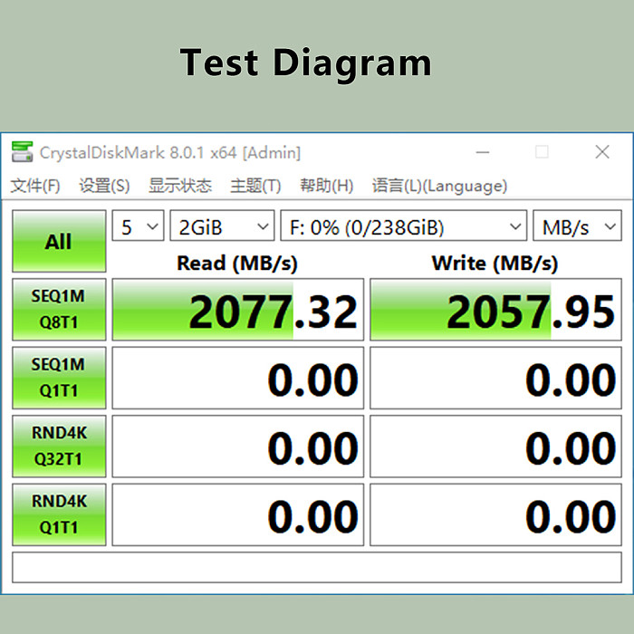Click the SEQ1M Q1T1 read value 0.00
Screen dimensions: 634x634
pos(237,378)
